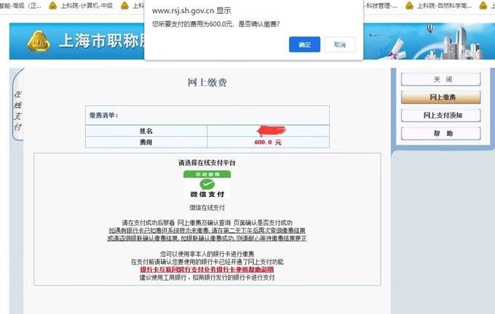Cancel the dialog with 取消 button
Screen dimensions: 495x314
340,44
